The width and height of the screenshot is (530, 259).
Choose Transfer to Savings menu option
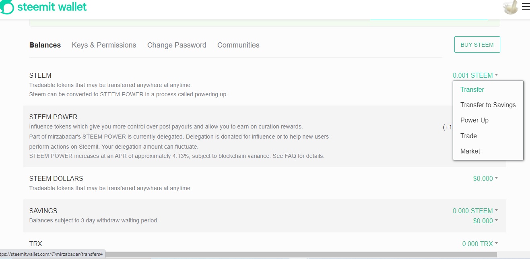point(488,105)
